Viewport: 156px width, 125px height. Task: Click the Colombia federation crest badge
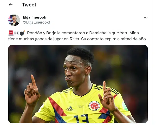[x=94, y=106]
